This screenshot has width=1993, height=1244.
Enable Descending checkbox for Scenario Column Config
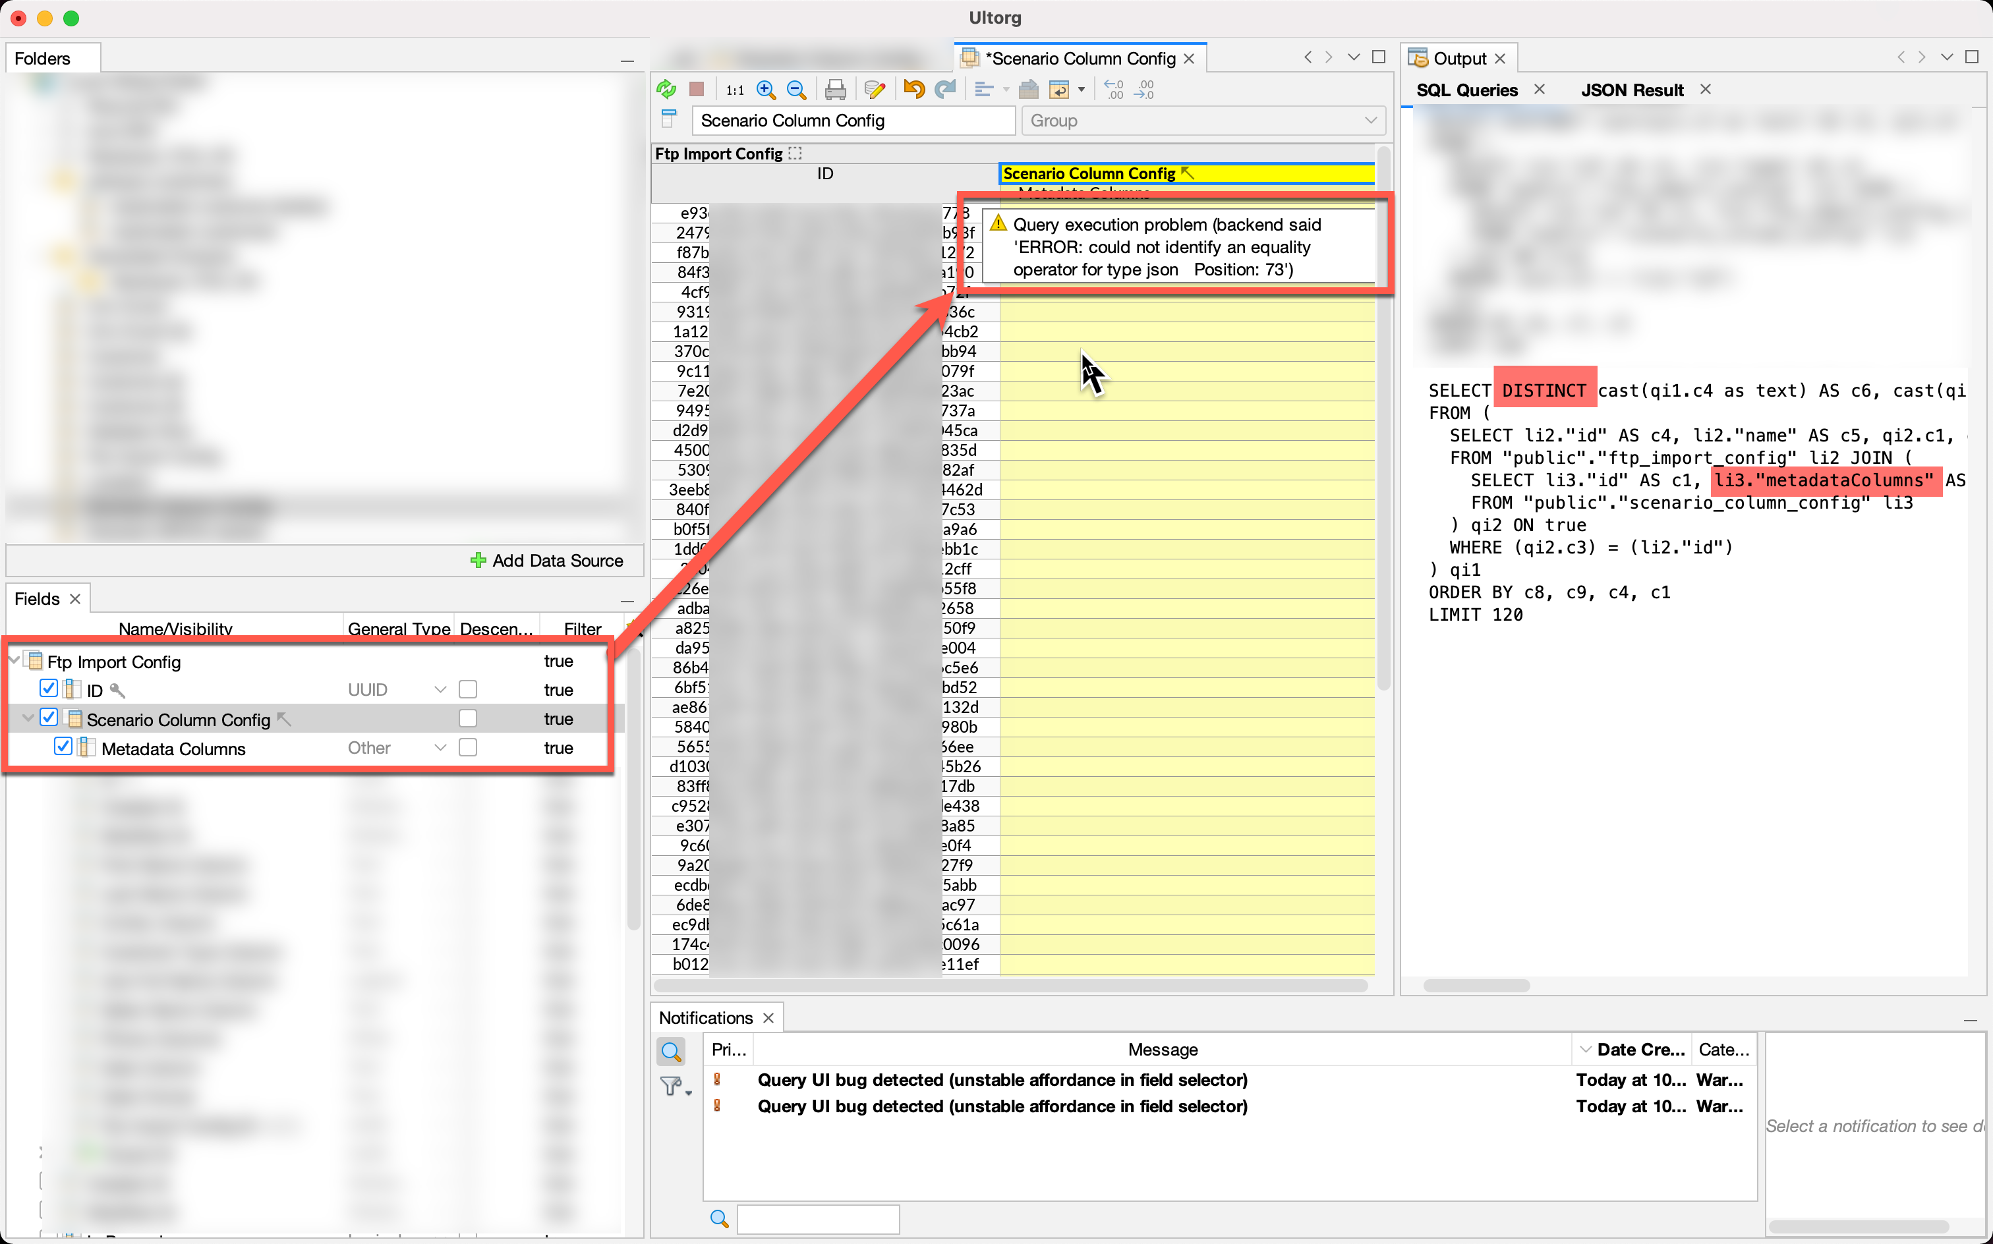(467, 718)
